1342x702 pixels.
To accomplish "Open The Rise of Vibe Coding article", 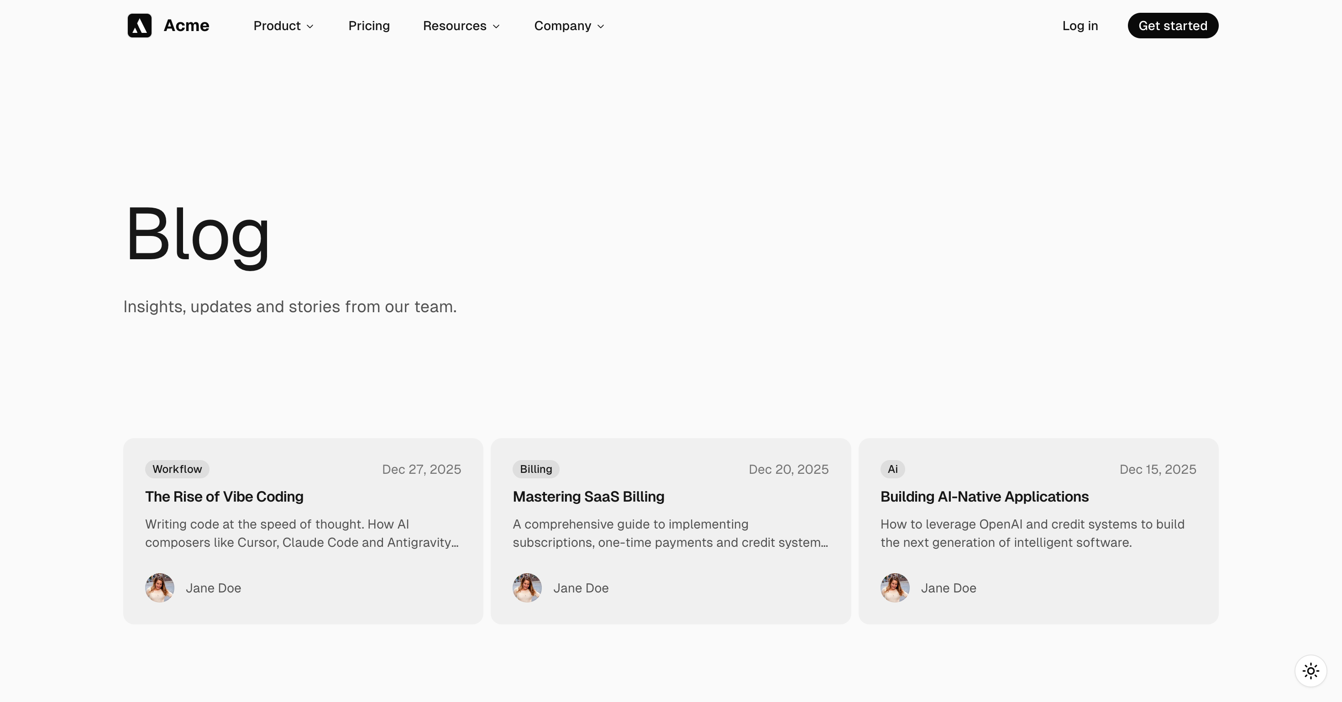I will click(224, 497).
